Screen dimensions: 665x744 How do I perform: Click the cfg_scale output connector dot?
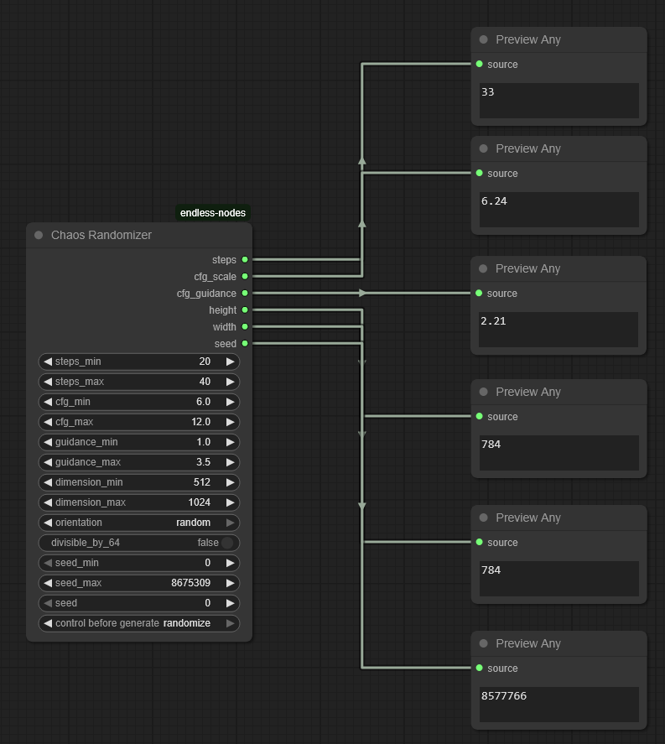pyautogui.click(x=245, y=277)
